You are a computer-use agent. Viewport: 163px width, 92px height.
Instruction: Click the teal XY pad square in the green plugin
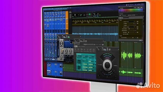79,62
